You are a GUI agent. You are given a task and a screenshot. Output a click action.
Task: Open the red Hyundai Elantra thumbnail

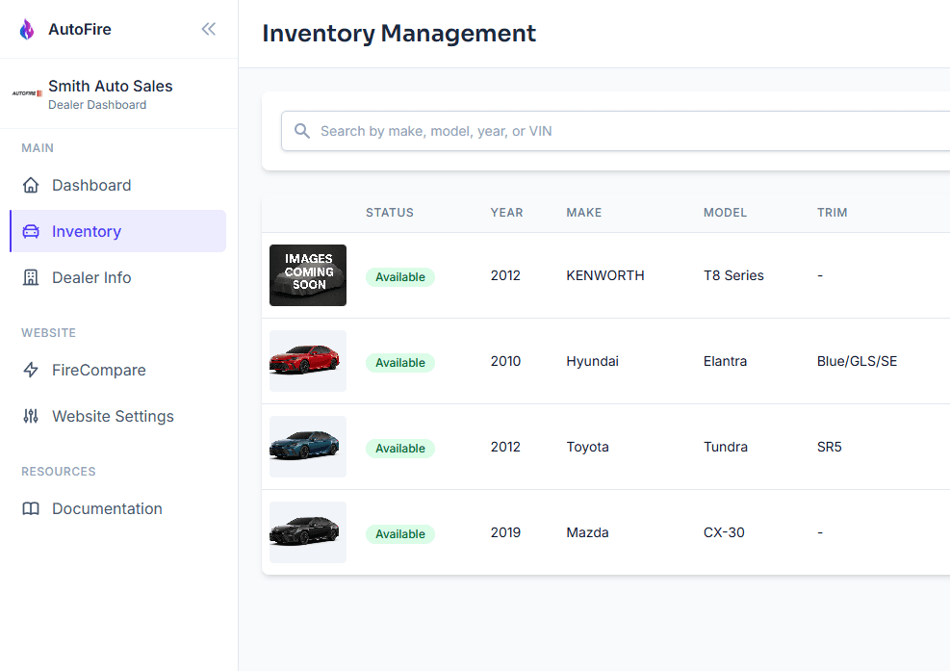(x=308, y=361)
